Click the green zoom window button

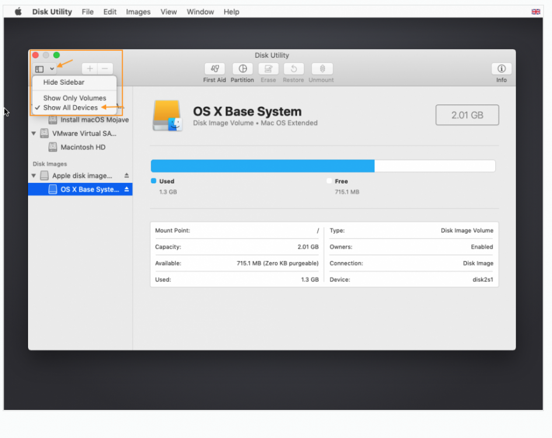click(x=57, y=55)
